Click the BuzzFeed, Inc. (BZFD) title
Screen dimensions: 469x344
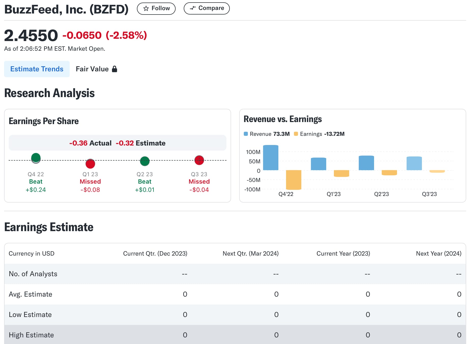pyautogui.click(x=66, y=9)
